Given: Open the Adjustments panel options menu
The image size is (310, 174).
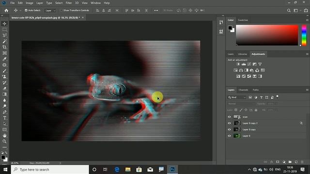Looking at the screenshot, I should point(307,54).
